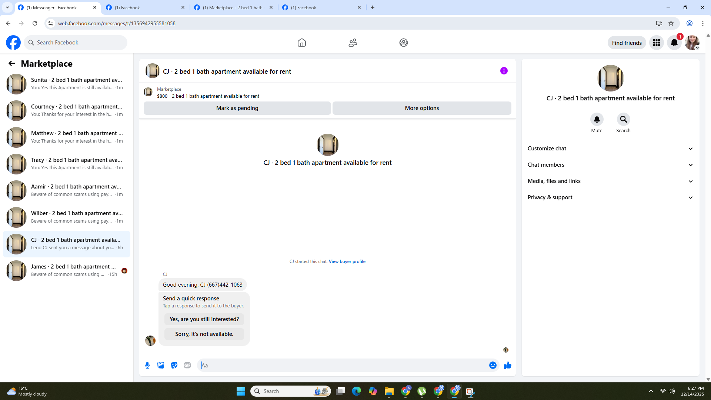Toggle the purple conversation info icon

[504, 71]
